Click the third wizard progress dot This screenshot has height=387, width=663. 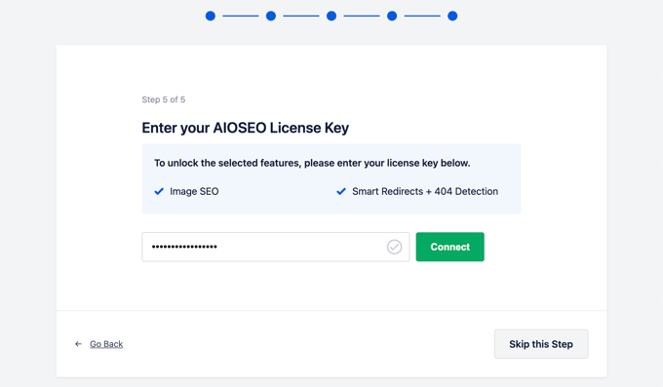pos(331,16)
